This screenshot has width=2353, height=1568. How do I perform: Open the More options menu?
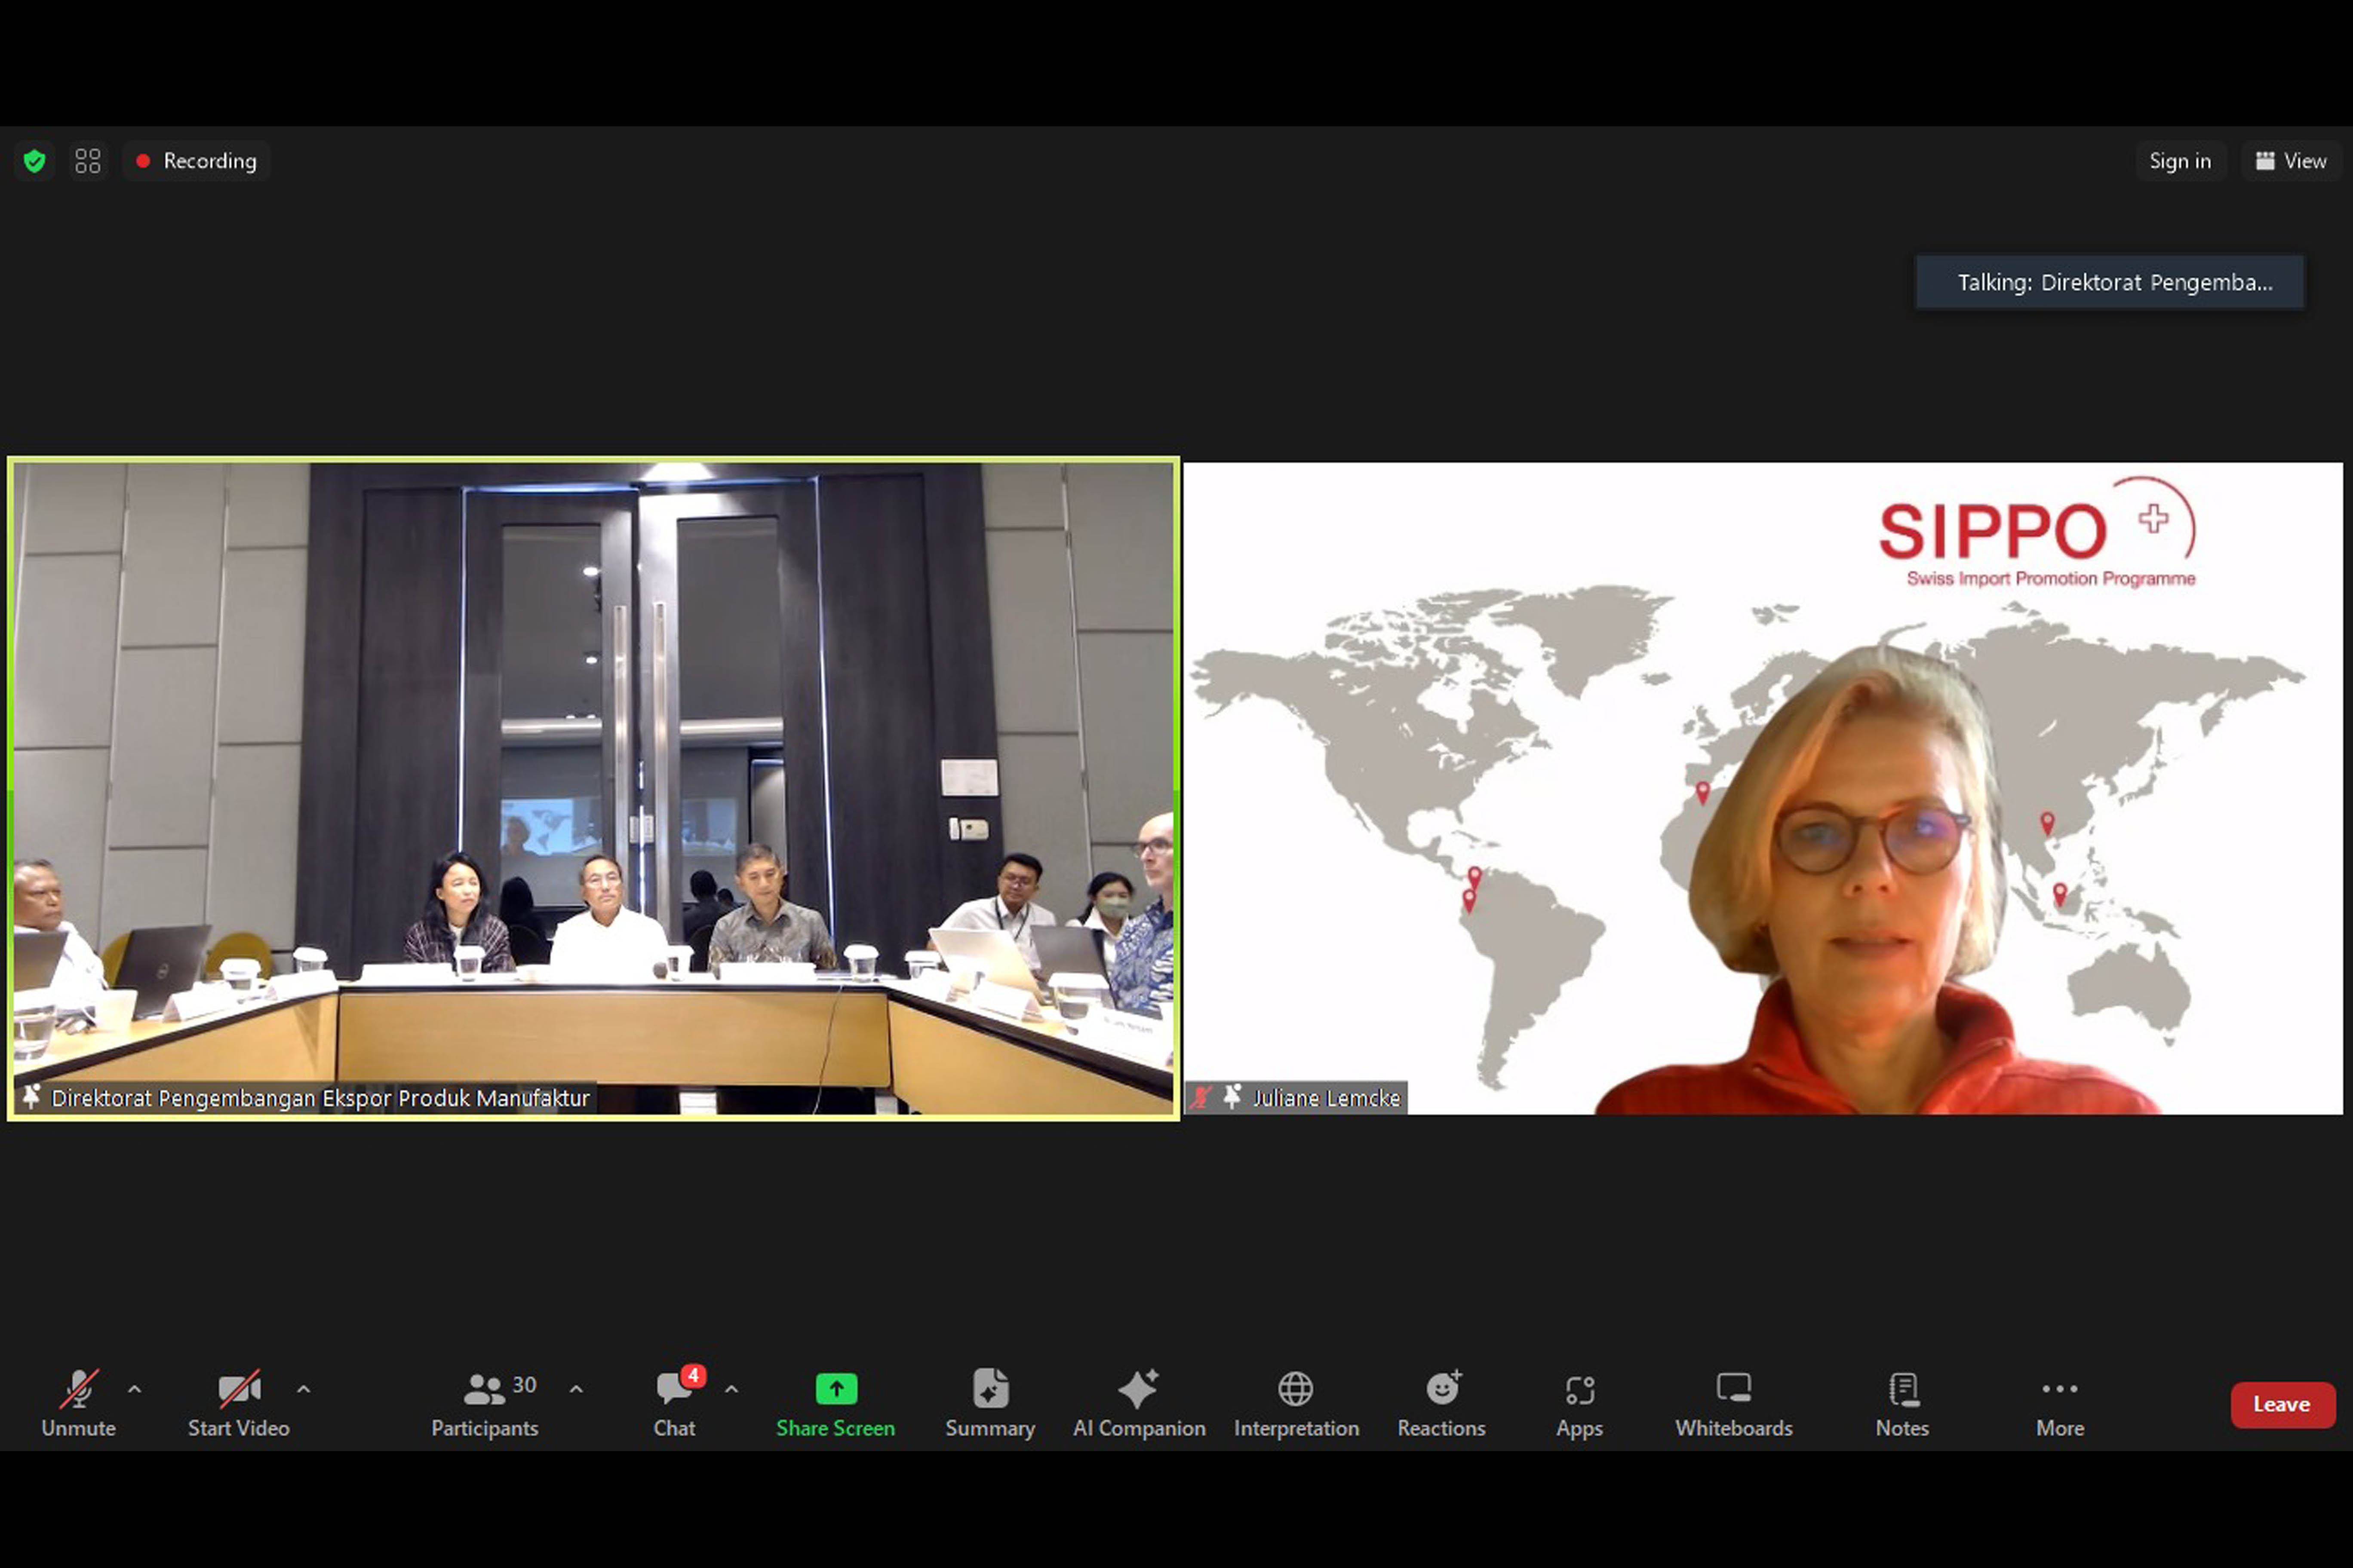tap(2060, 1404)
